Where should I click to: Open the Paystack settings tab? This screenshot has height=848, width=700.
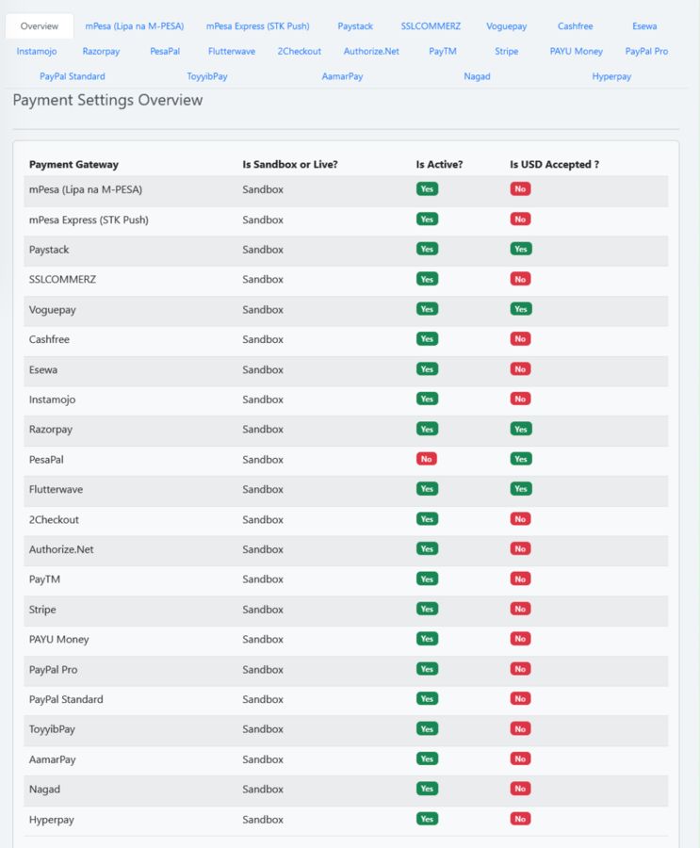coord(355,26)
